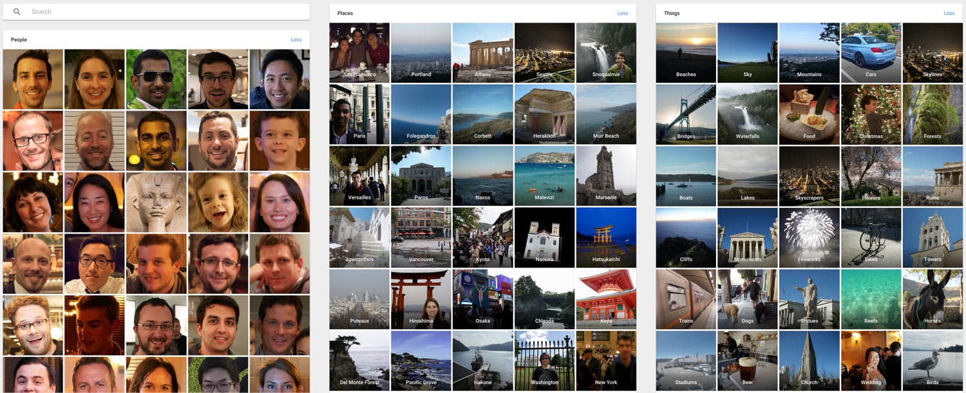Select the Athens place thumbnail
The height and width of the screenshot is (393, 966).
click(483, 53)
